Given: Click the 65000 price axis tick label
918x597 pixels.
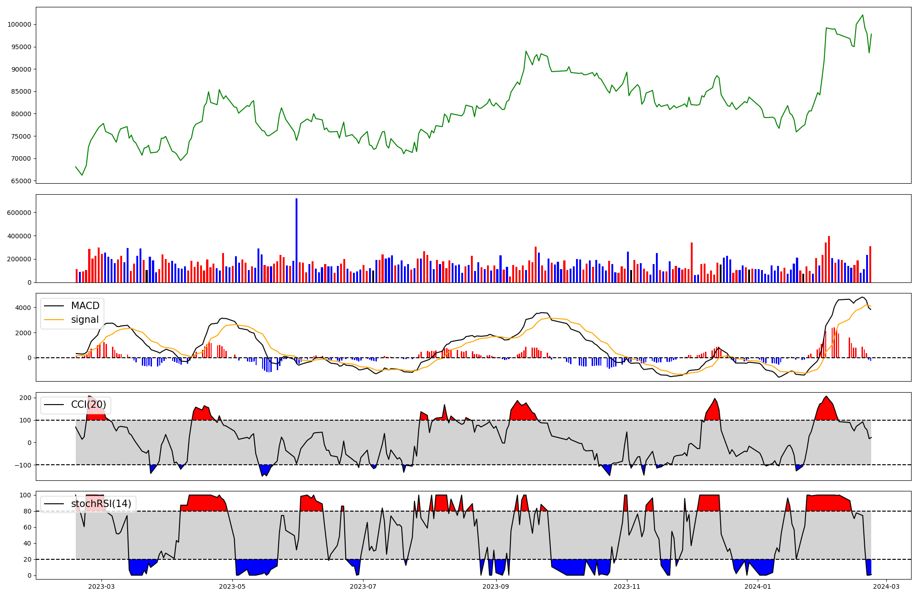Looking at the screenshot, I should click(21, 181).
